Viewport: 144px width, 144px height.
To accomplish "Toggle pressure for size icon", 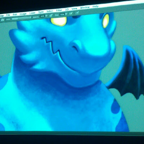I will [x=77, y=13].
